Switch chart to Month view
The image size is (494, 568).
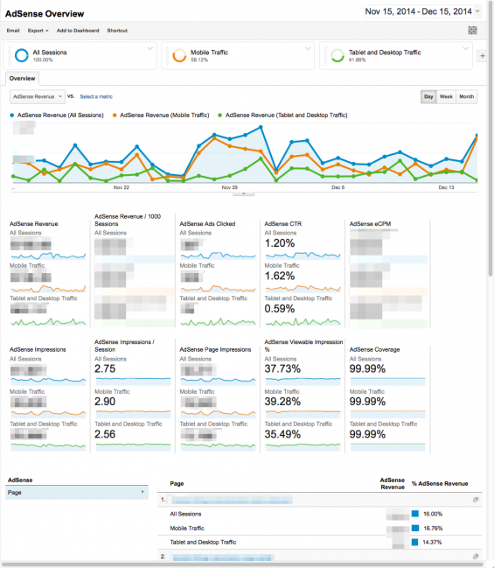(467, 97)
